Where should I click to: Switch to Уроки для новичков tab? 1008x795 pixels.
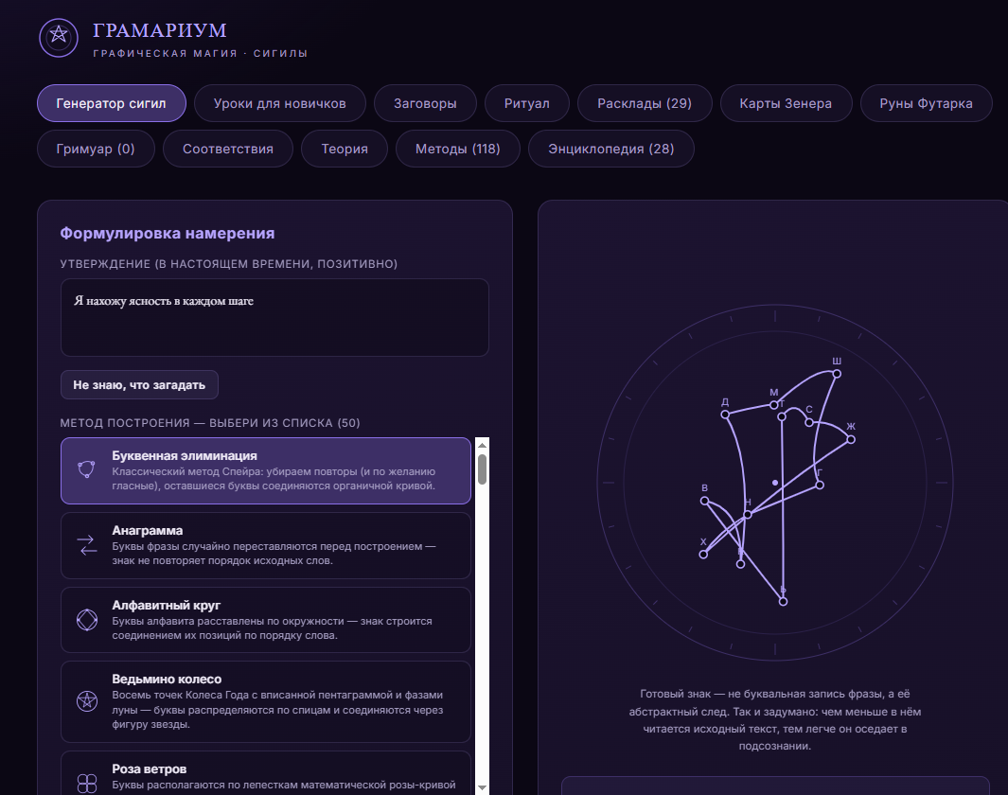279,103
